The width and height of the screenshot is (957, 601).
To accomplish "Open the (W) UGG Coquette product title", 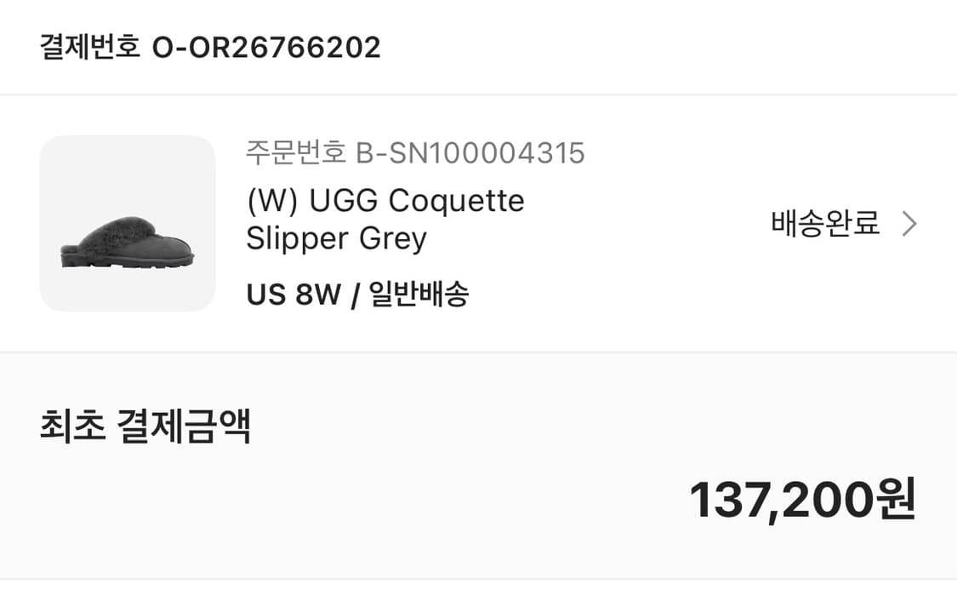I will [385, 202].
